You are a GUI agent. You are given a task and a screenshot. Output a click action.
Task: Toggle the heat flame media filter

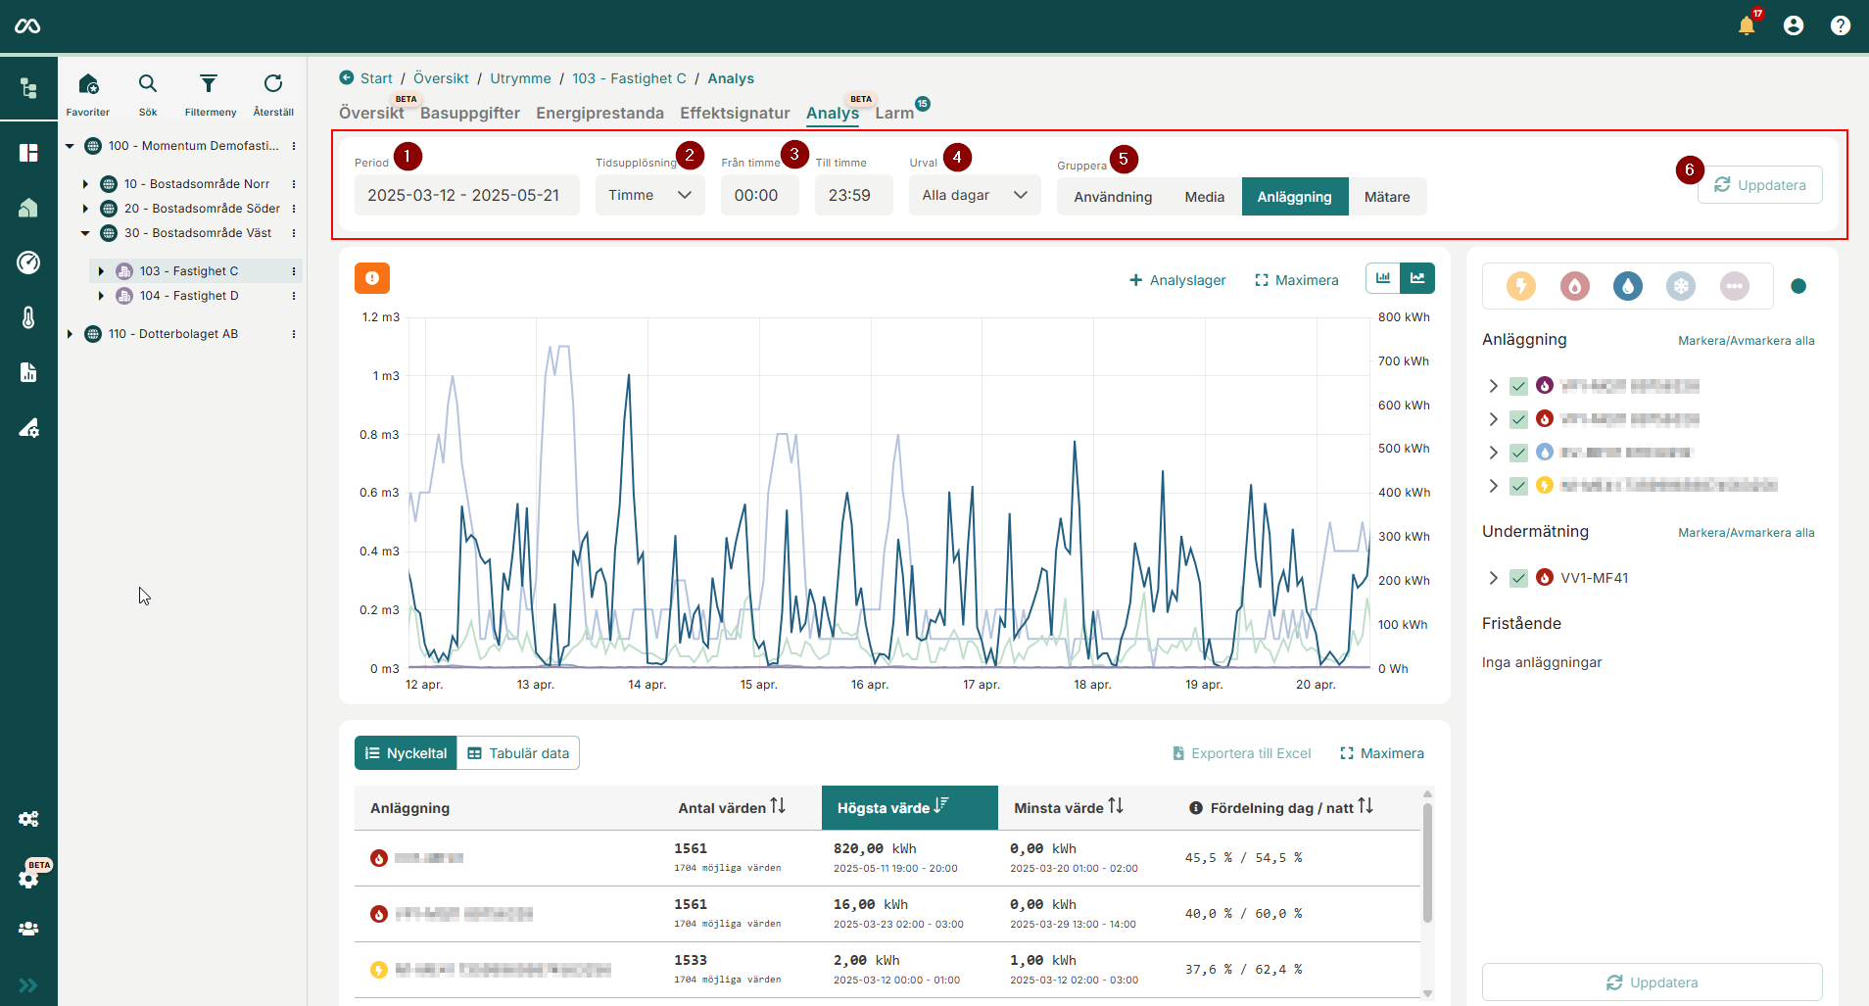point(1575,286)
